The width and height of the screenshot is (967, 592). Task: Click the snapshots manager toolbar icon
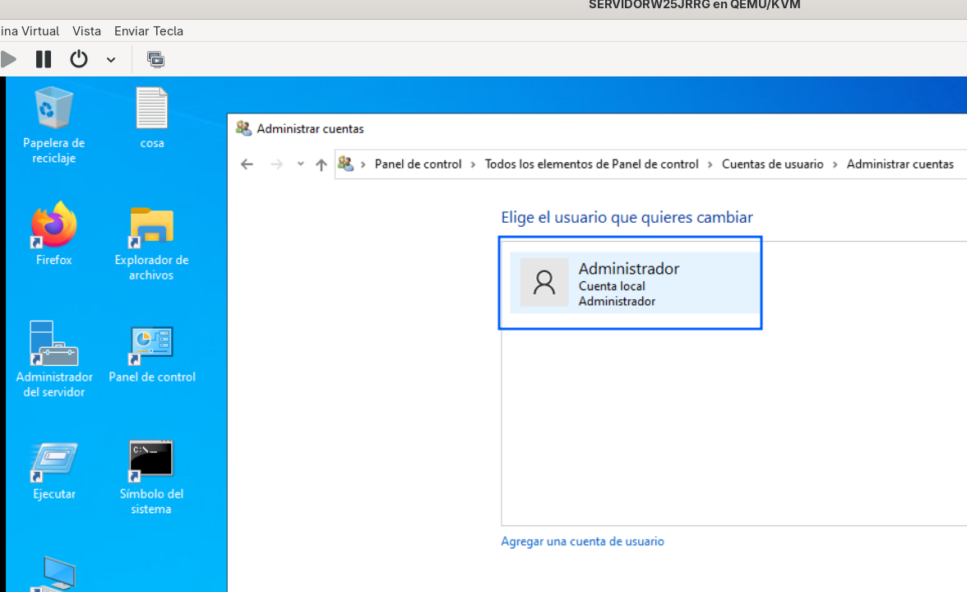point(155,59)
